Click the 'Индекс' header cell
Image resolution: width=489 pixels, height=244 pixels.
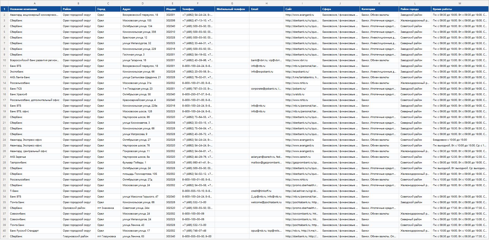172,9
